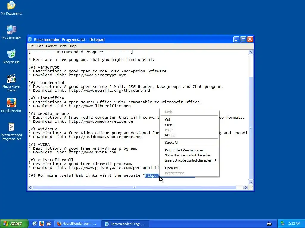Viewport: 305px width, 228px height.
Task: Open the File menu in Notepad
Action: (x=31, y=46)
